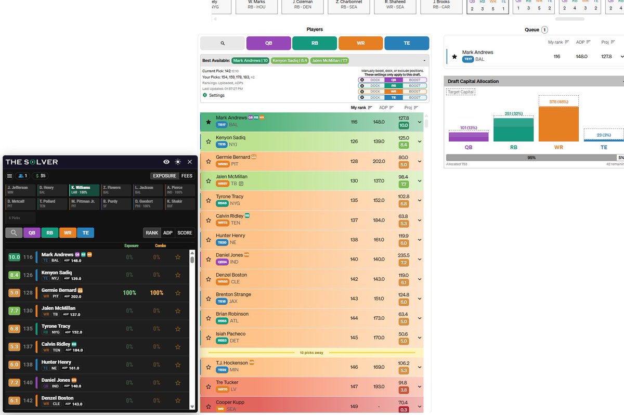Click the 95% allocated capital progress bar

point(531,157)
